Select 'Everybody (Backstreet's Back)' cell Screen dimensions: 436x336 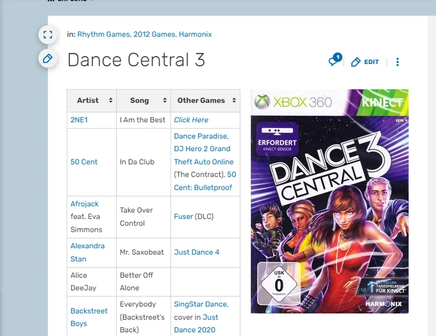coord(144,317)
